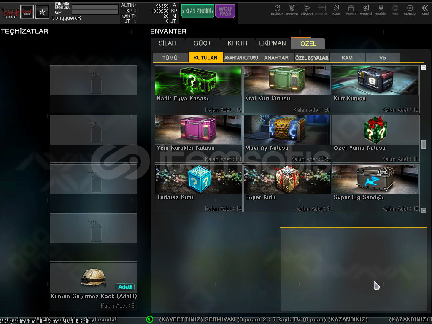Open the Dükkan shopping cart icon
The image size is (432, 324).
tap(307, 10)
